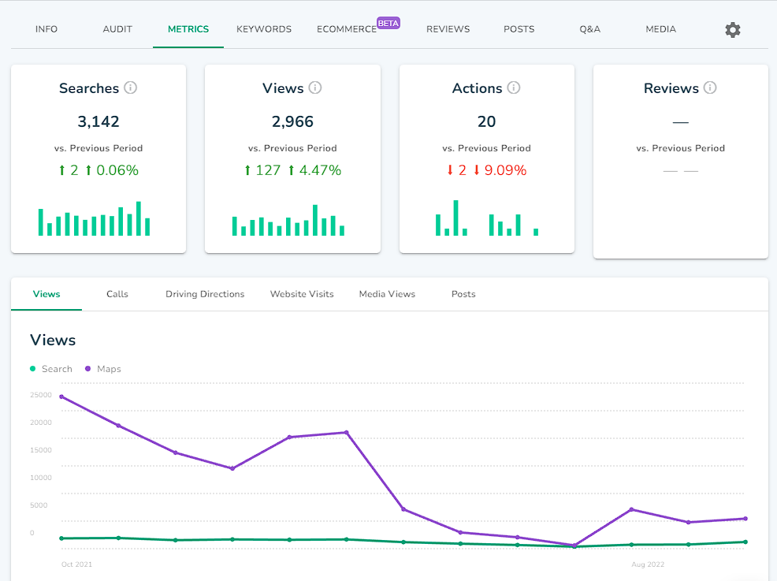Click the first Maps data point at Oct 2021

click(61, 397)
